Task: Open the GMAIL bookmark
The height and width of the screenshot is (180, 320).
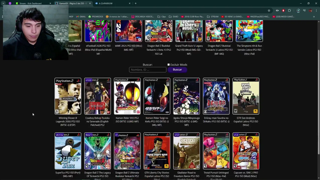Action: 81,17
